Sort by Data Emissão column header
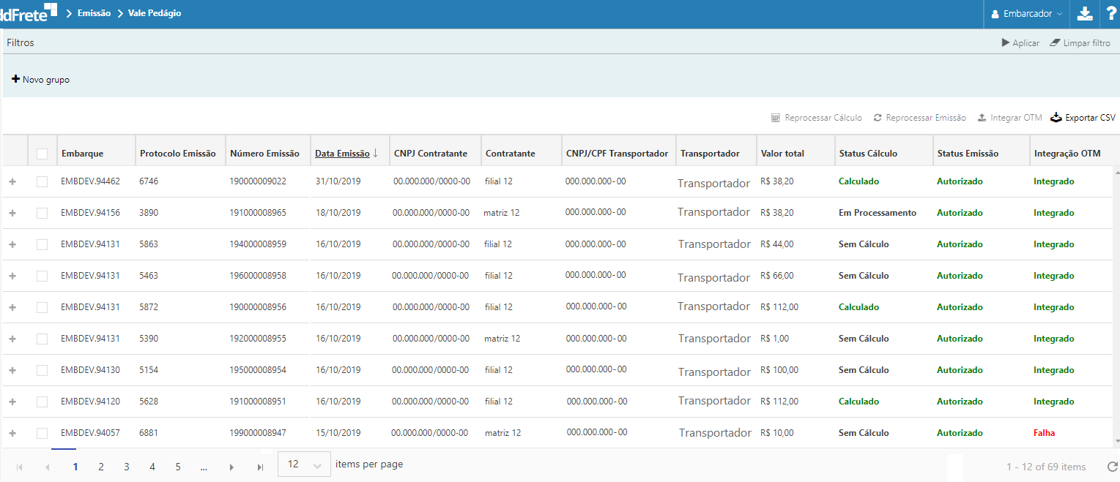The image size is (1120, 482). coord(342,154)
